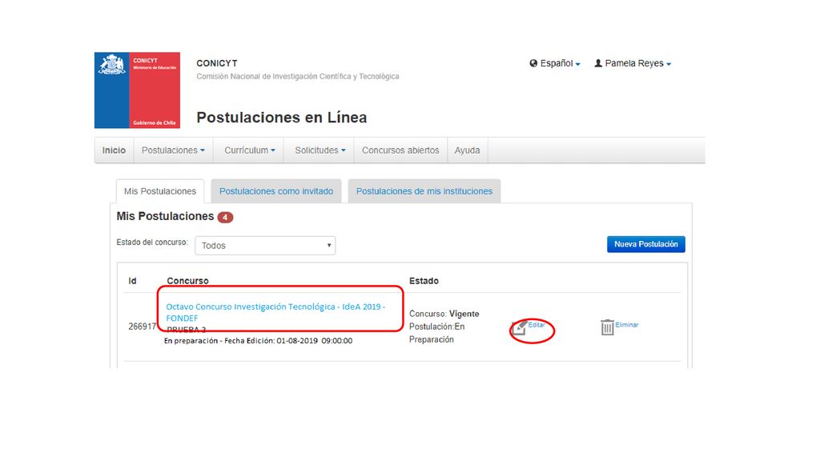Click the Nueva Postulación button
The image size is (820, 461).
pyautogui.click(x=646, y=244)
